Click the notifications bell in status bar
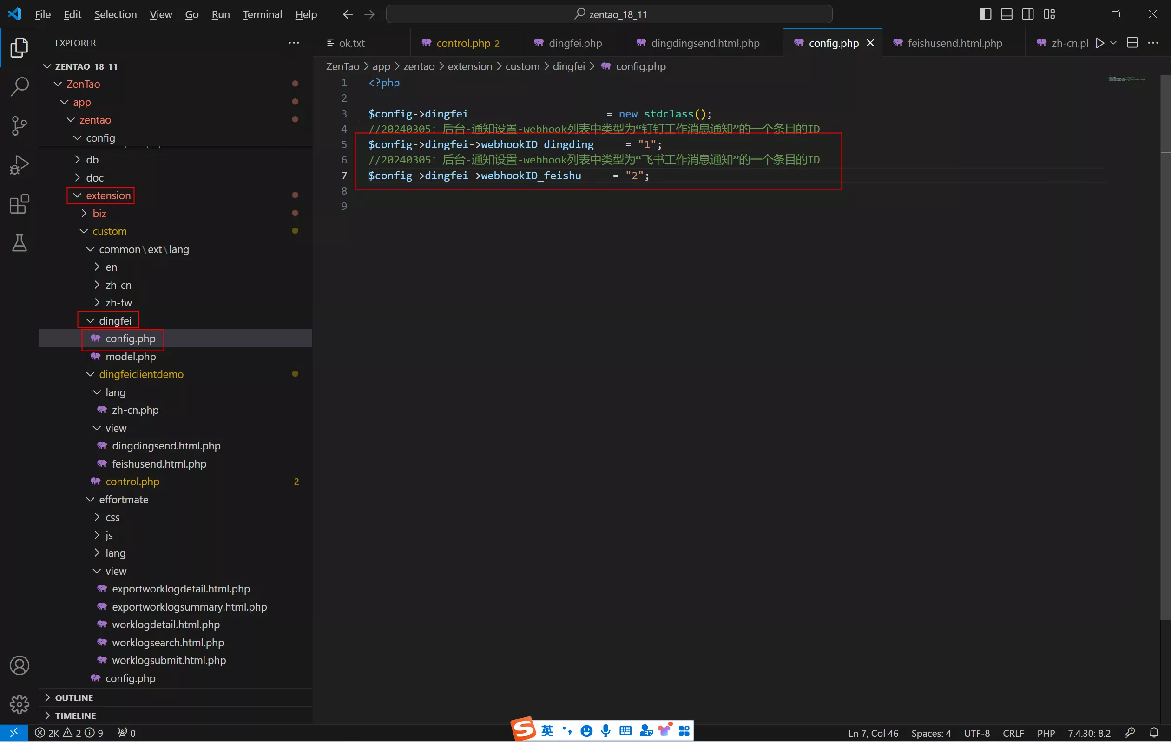The image size is (1171, 742). click(x=1153, y=733)
